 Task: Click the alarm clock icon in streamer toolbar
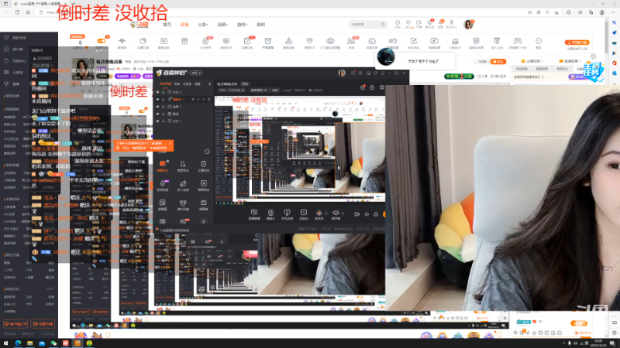click(x=267, y=41)
